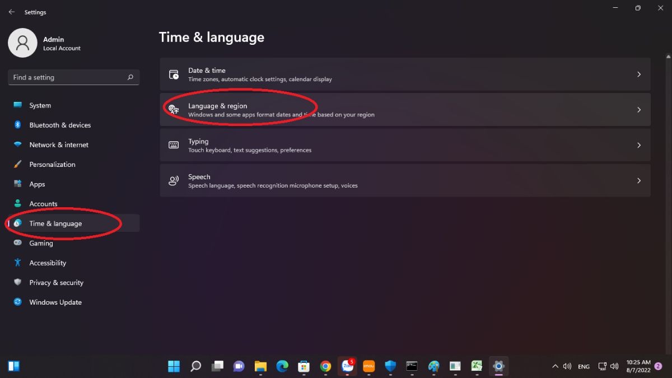Open File Explorer from taskbar
Screen dimensions: 672x378
point(260,366)
